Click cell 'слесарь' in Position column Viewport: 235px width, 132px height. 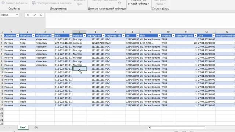tap(79, 43)
